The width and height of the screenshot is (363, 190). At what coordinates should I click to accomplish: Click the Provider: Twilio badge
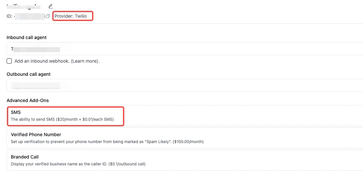pyautogui.click(x=73, y=16)
